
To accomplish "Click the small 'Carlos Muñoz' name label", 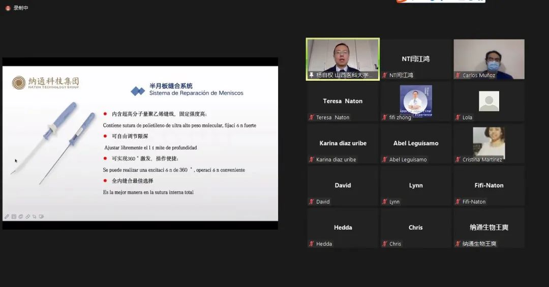I will point(479,75).
